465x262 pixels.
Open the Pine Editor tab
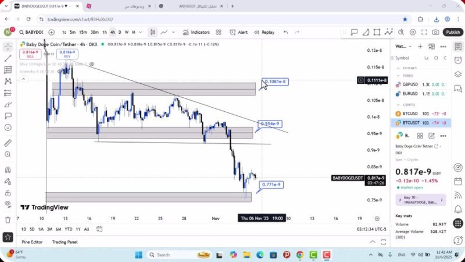point(32,242)
